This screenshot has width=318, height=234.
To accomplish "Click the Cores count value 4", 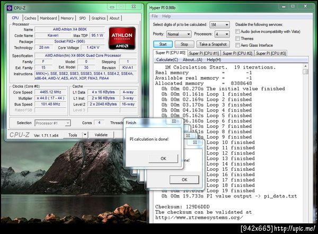I will pyautogui.click(x=99, y=123).
